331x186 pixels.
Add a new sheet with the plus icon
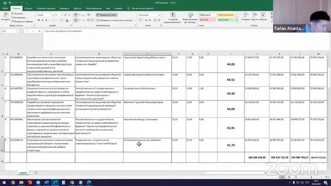pos(36,173)
